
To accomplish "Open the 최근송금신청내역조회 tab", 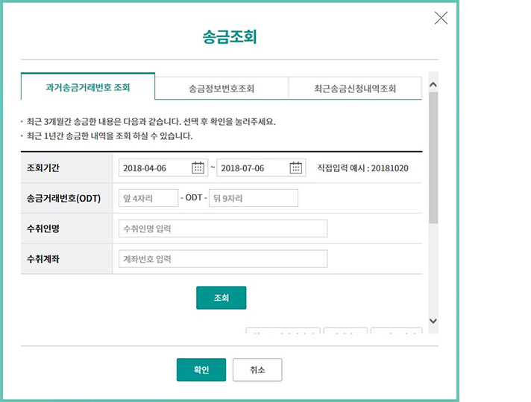I will pos(354,88).
